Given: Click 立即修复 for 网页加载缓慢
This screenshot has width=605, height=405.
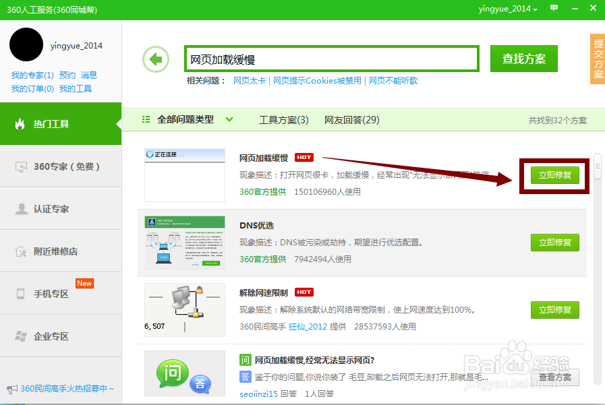Looking at the screenshot, I should (555, 175).
